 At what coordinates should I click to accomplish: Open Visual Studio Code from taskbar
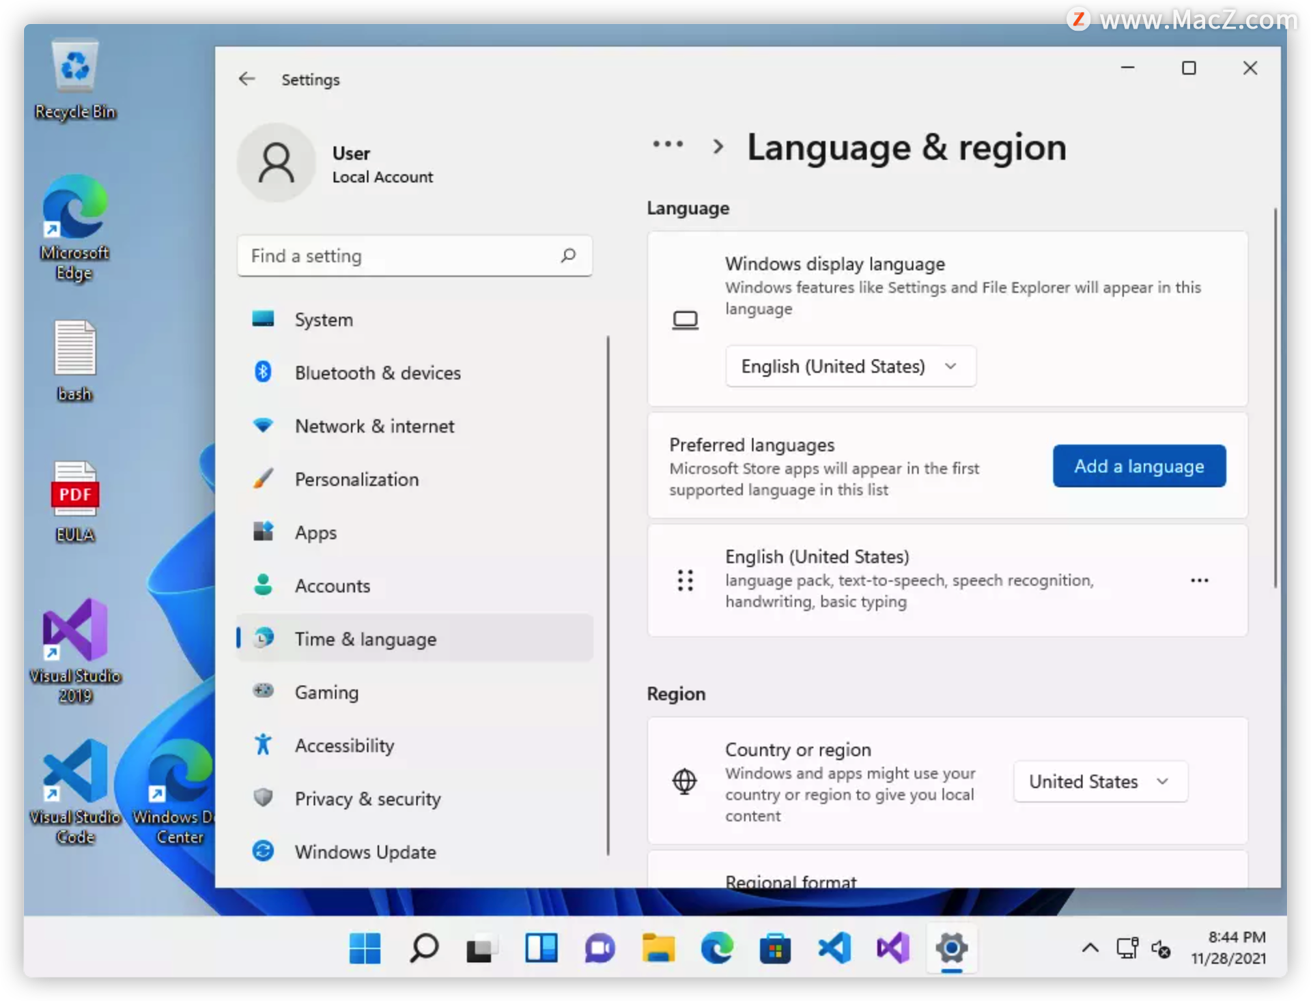pyautogui.click(x=834, y=948)
